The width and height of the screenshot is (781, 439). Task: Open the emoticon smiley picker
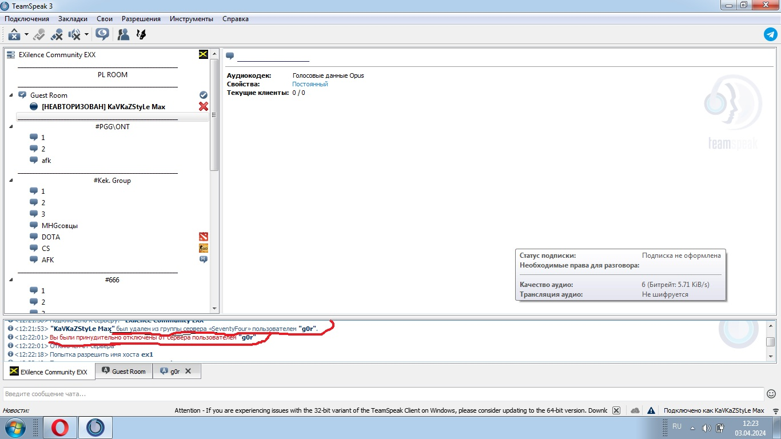click(x=771, y=394)
